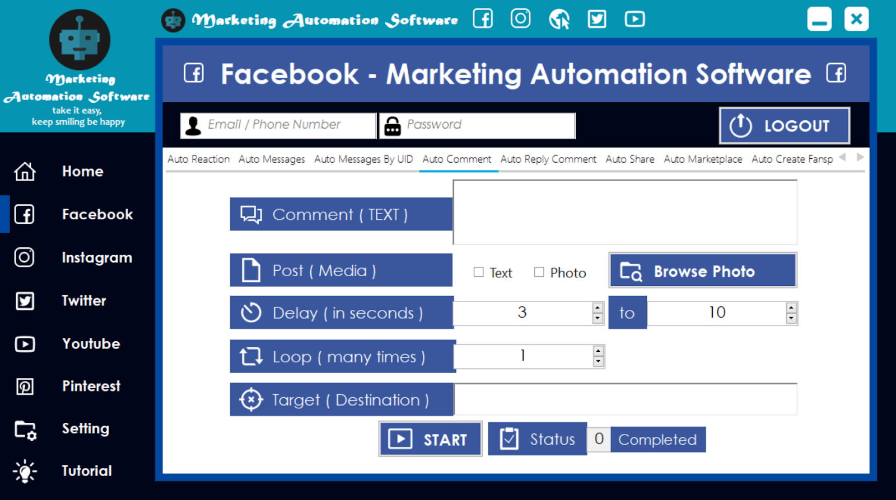Click the Tutorial lightbulb icon in sidebar
This screenshot has width=896, height=500.
[25, 471]
